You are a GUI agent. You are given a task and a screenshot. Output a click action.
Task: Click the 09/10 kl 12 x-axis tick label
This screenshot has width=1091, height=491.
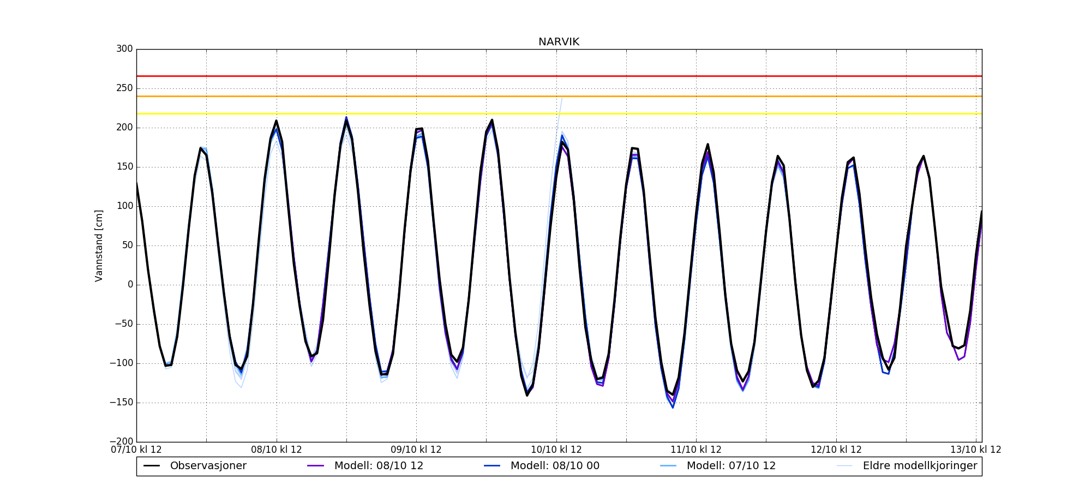[416, 450]
